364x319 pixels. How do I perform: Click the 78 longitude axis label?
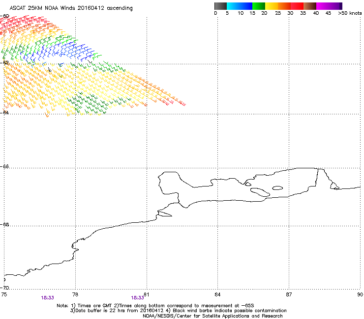pos(75,294)
